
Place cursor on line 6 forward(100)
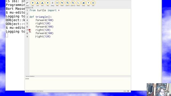tap(44, 27)
